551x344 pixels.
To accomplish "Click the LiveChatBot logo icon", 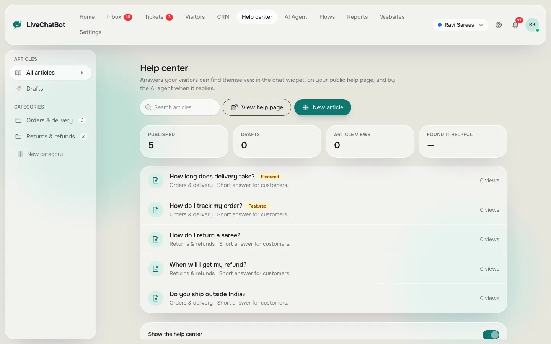I will tap(17, 25).
